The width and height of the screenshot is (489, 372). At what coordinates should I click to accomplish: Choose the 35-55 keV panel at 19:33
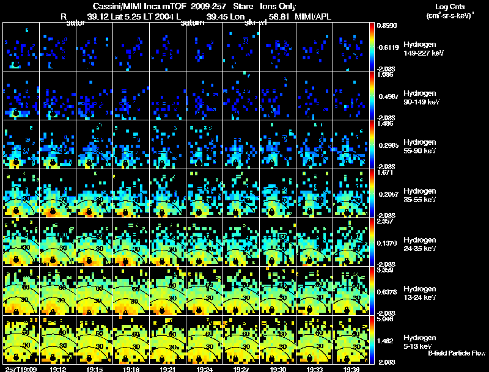click(x=314, y=194)
